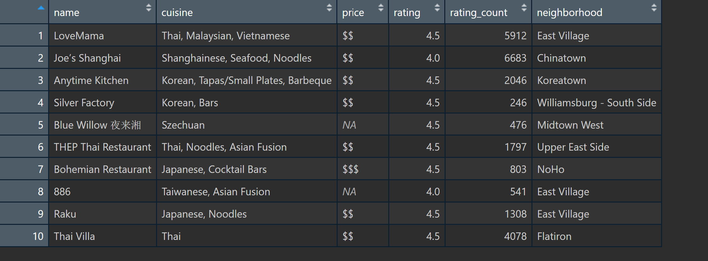The width and height of the screenshot is (708, 261).
Task: Click the neighborhood header label
Action: point(569,13)
